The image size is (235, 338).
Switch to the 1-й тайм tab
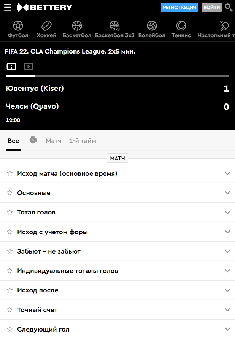pos(83,141)
